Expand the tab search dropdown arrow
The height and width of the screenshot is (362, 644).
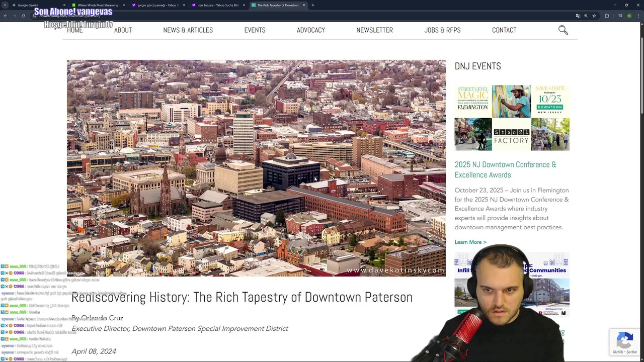[x=5, y=5]
